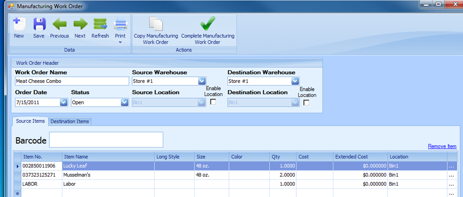Click the Remove Item link
The width and height of the screenshot is (463, 197).
point(442,146)
